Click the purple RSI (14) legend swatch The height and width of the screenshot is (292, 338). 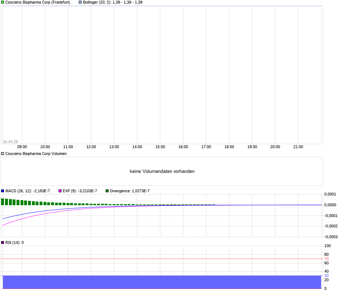coord(3,242)
